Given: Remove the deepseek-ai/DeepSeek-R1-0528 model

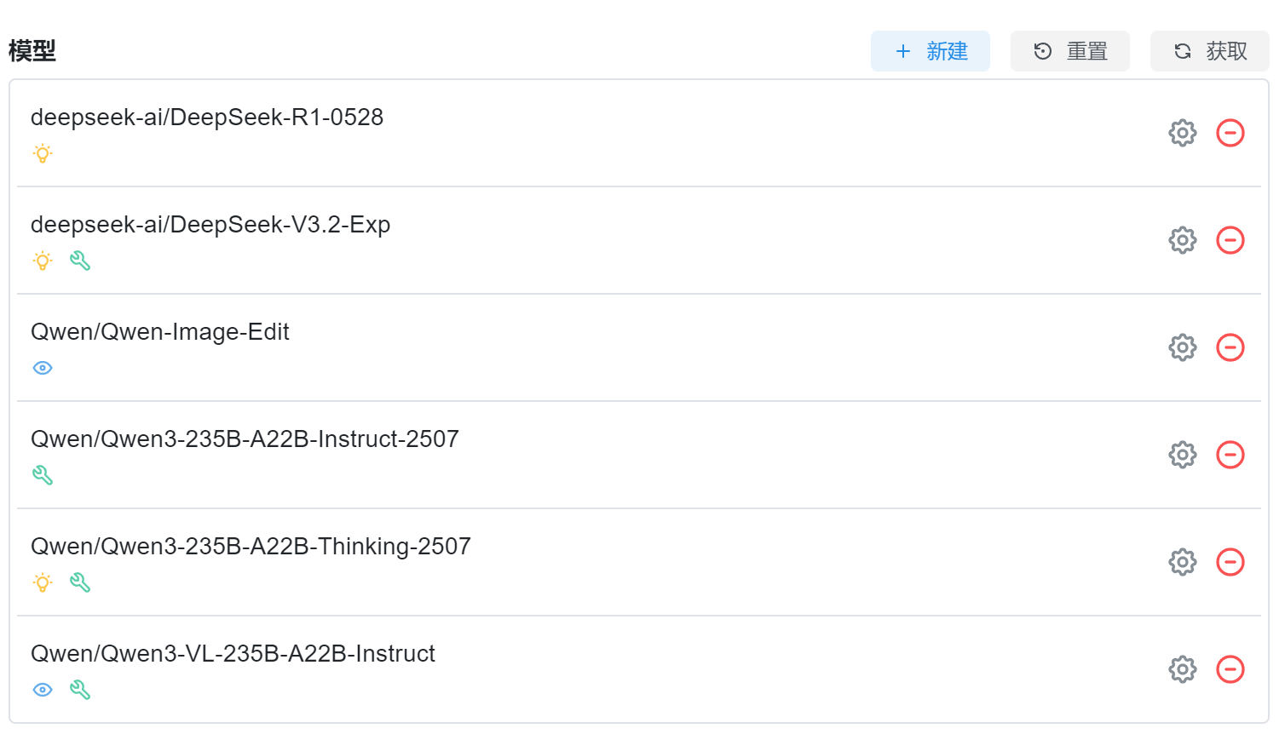Looking at the screenshot, I should click(1230, 133).
